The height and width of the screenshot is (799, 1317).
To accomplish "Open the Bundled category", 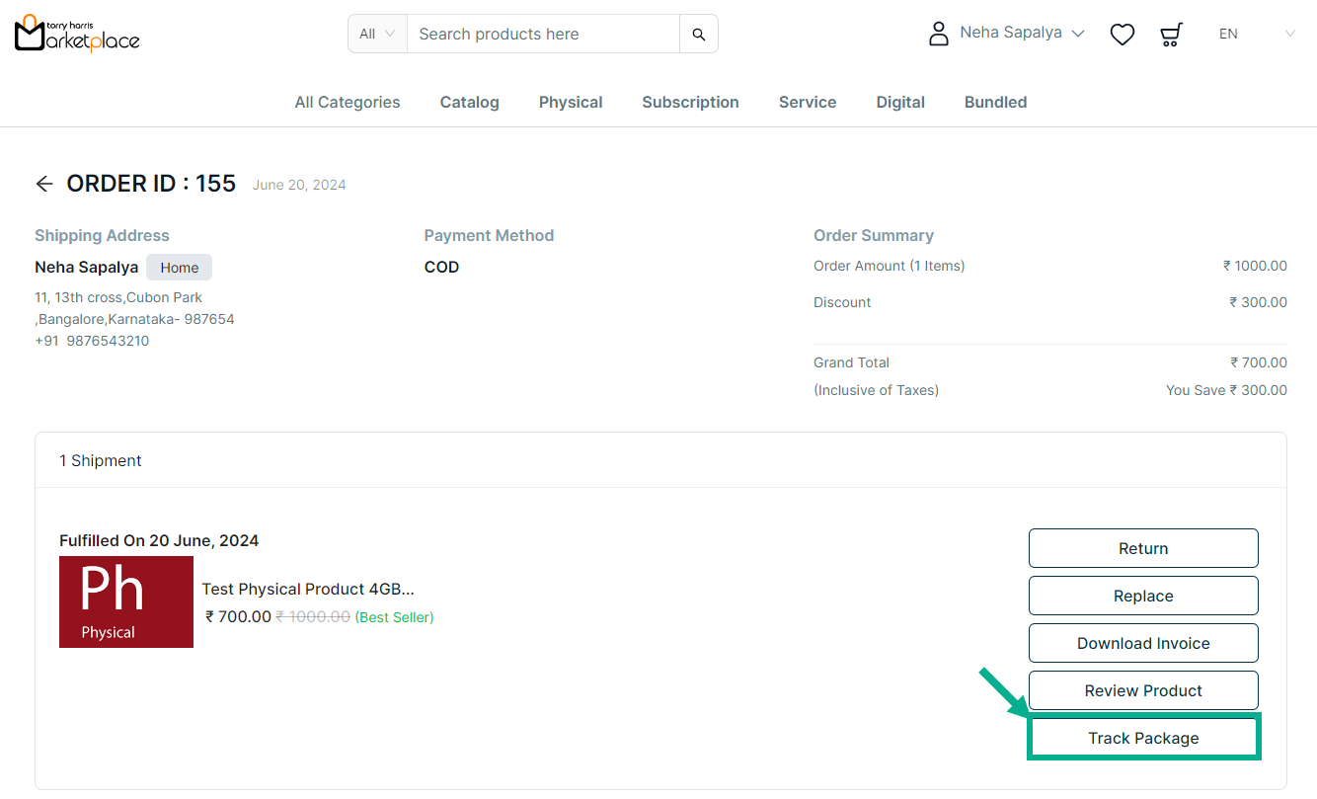I will tap(995, 102).
